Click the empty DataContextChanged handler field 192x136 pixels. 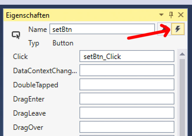(127, 71)
